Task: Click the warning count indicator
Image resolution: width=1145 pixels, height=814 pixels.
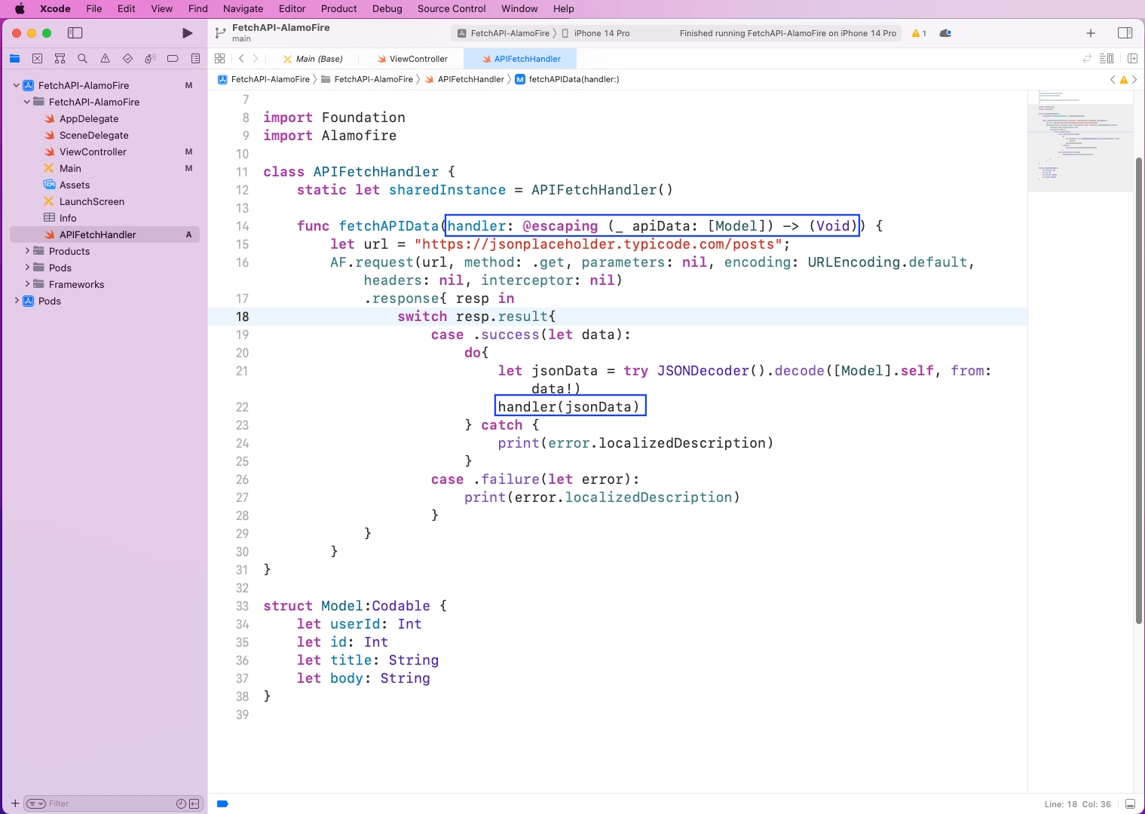Action: pos(919,33)
